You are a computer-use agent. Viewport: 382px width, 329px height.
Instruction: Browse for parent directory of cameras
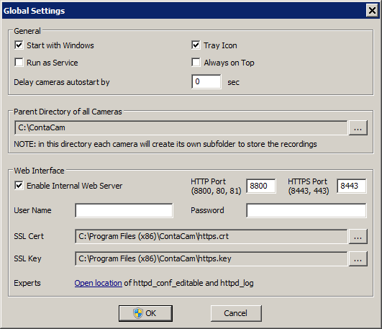click(358, 127)
